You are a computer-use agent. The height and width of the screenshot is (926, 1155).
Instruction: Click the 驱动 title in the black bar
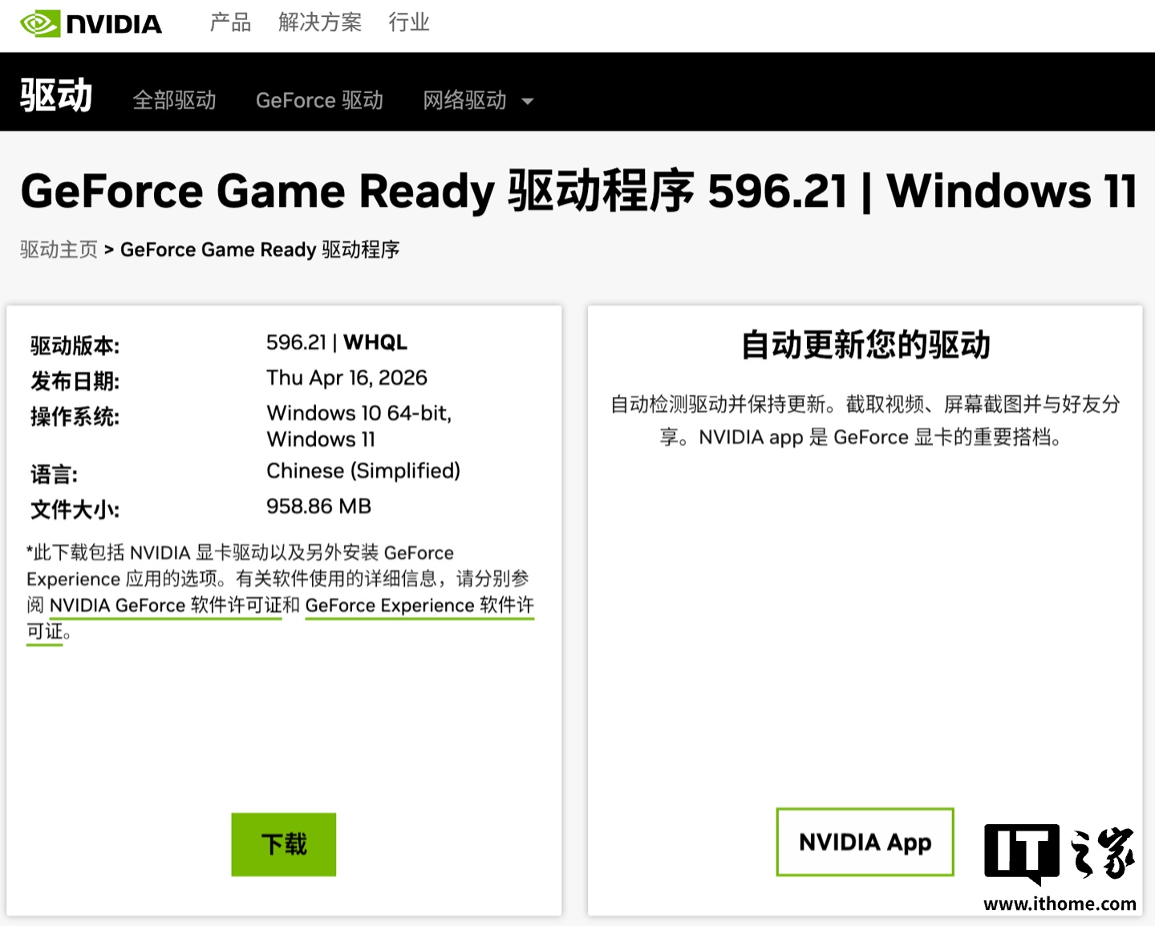point(56,95)
